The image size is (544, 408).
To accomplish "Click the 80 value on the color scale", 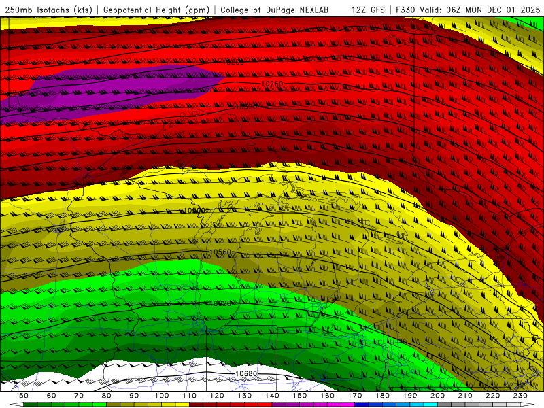I will [x=107, y=396].
